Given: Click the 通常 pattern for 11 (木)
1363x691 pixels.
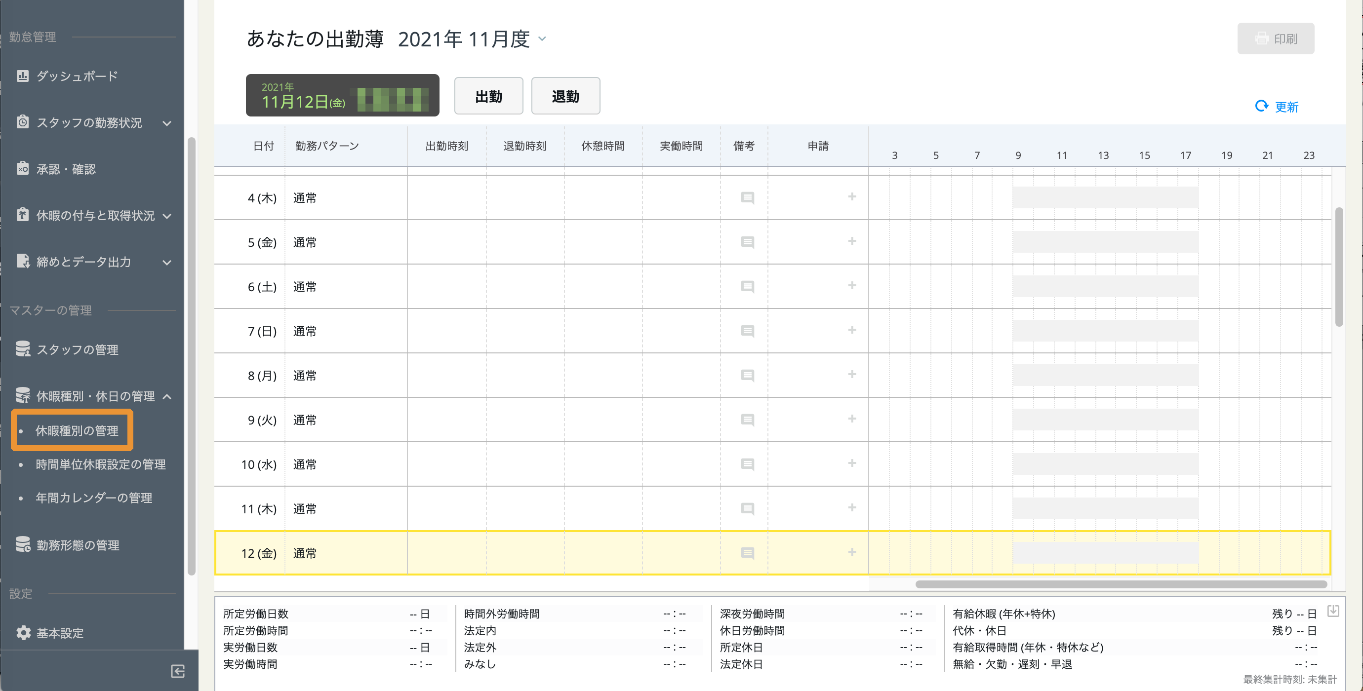Looking at the screenshot, I should coord(305,508).
